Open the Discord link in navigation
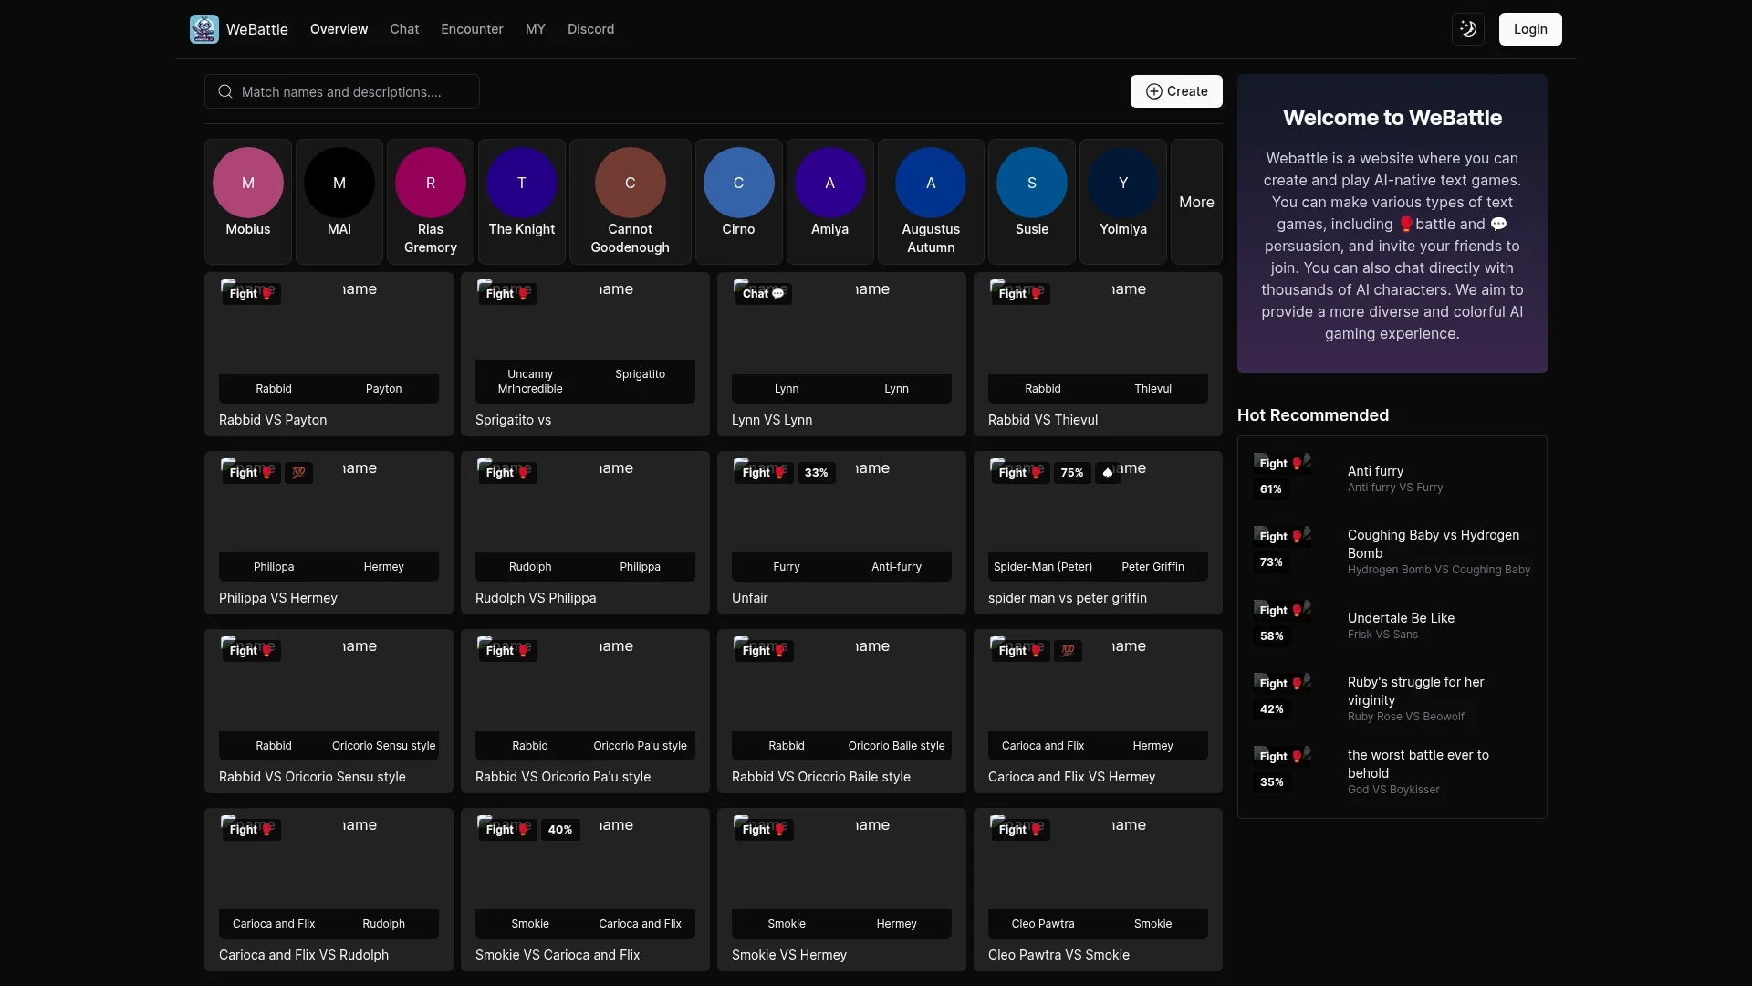Image resolution: width=1752 pixels, height=986 pixels. (590, 29)
